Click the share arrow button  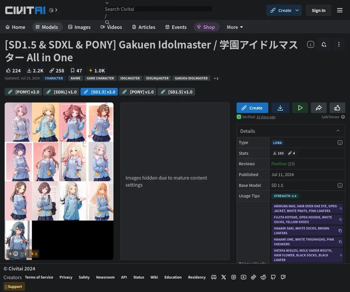[x=319, y=108]
